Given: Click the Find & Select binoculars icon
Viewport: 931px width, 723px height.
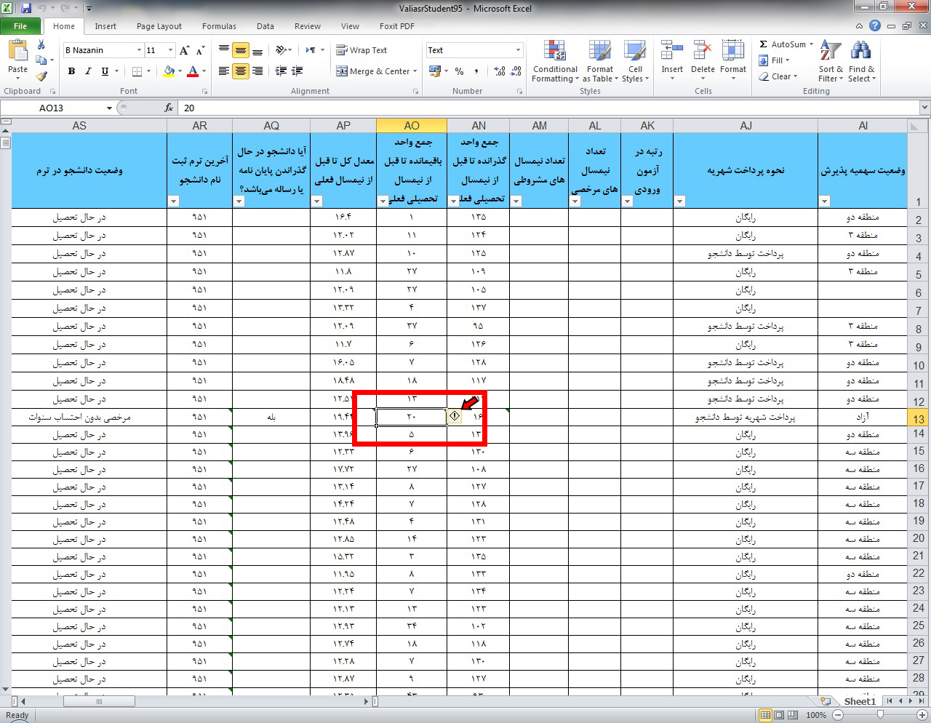Looking at the screenshot, I should (861, 61).
